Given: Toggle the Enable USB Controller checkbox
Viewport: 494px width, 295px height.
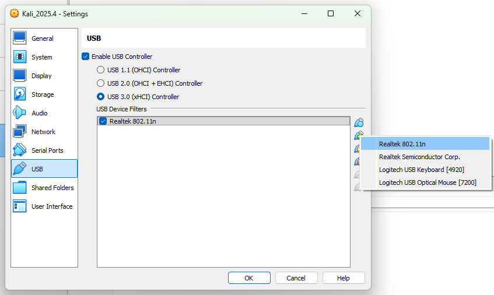Looking at the screenshot, I should pos(86,57).
